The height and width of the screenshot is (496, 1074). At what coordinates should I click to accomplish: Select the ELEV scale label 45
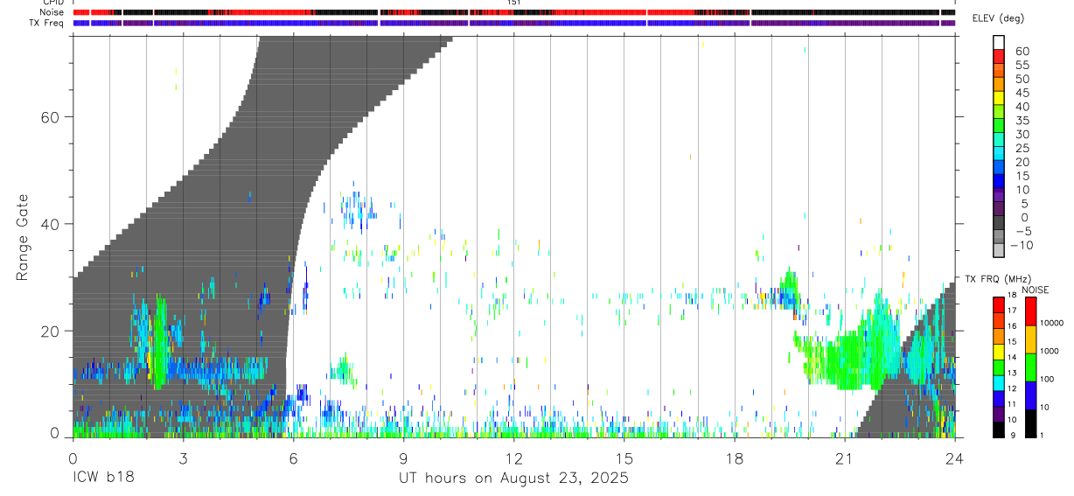1022,93
